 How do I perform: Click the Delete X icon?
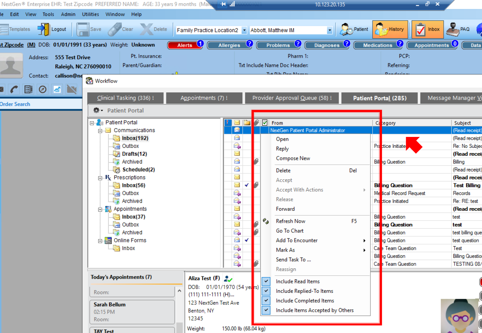[146, 29]
